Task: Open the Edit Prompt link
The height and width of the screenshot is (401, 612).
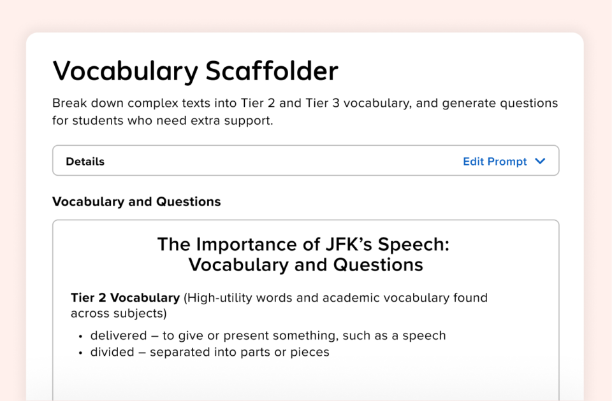Action: coord(495,161)
